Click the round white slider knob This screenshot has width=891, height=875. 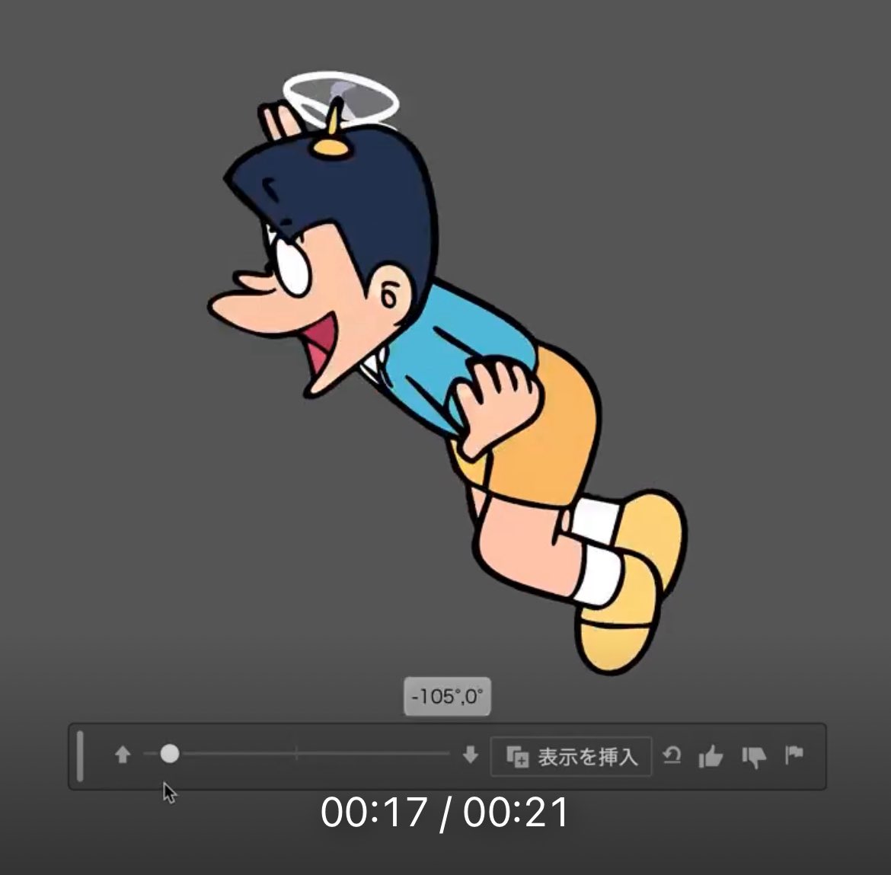(x=170, y=754)
